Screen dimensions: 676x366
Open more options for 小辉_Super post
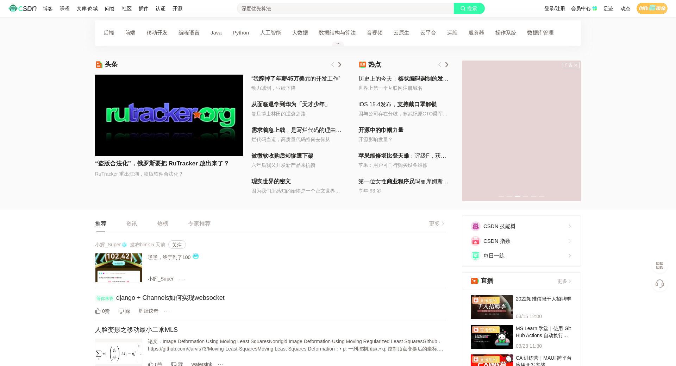click(182, 279)
